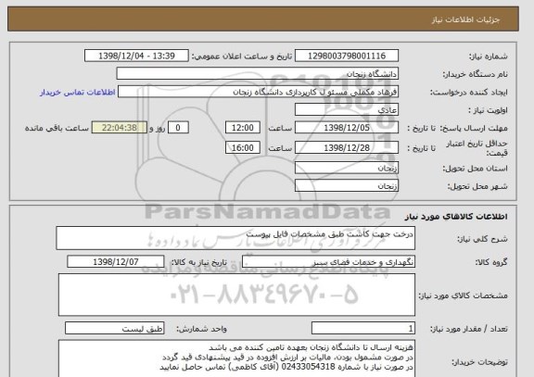Select the quantity field showing 1
534x377 pixels.
coord(363,329)
